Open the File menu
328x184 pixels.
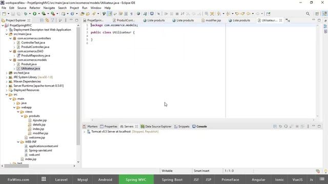click(x=4, y=8)
